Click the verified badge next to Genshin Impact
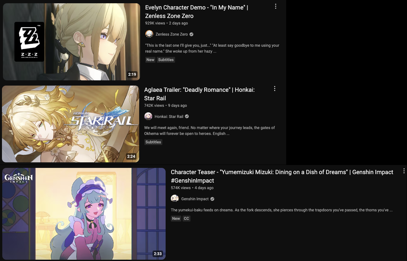 coord(212,199)
